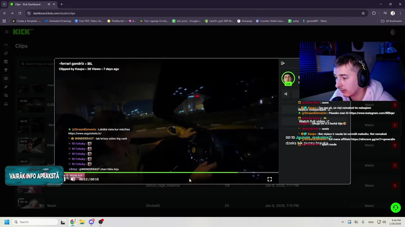Image resolution: width=405 pixels, height=227 pixels.
Task: Open the Kick hamburger sidebar menu
Action: [7, 32]
